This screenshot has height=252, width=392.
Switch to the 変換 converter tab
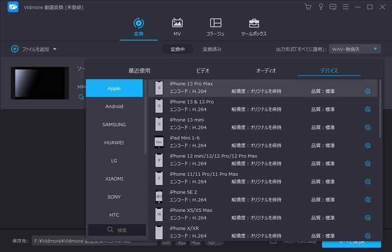click(x=139, y=27)
